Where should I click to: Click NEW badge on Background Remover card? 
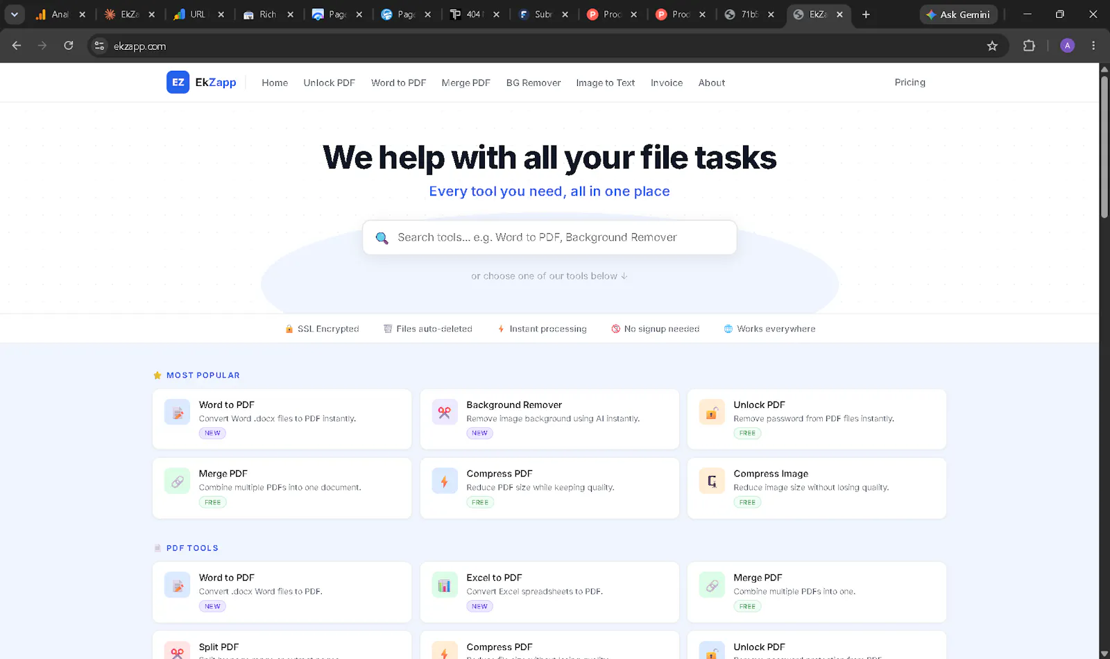(x=479, y=433)
